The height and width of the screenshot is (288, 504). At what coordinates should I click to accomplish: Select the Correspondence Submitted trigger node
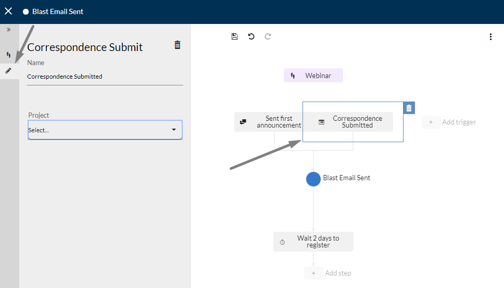coord(353,122)
